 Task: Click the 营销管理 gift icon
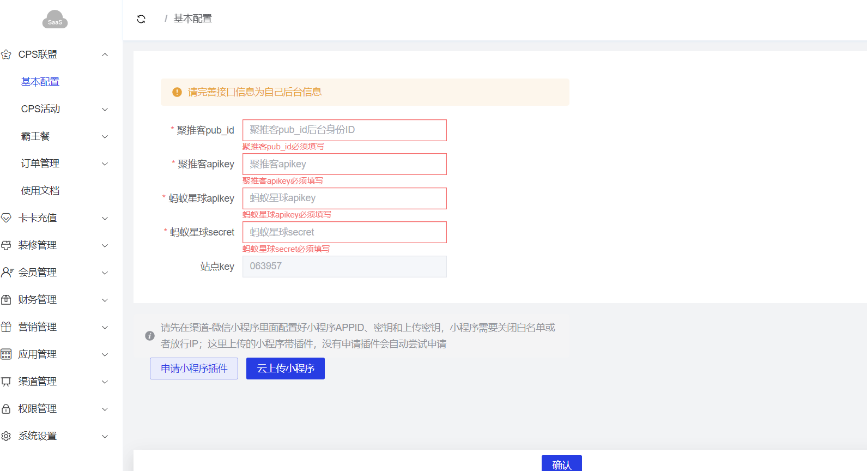tap(6, 327)
